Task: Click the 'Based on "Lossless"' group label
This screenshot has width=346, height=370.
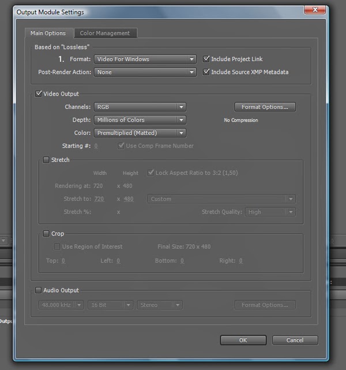Action: (x=62, y=47)
